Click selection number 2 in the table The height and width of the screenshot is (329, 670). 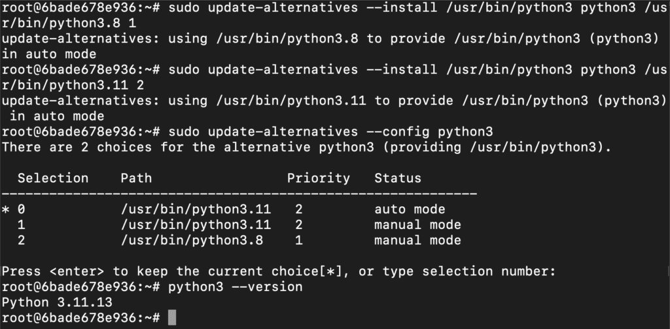point(22,240)
